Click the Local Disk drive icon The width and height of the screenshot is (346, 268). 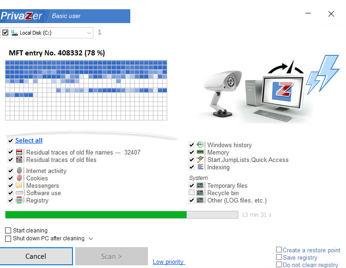pos(14,33)
